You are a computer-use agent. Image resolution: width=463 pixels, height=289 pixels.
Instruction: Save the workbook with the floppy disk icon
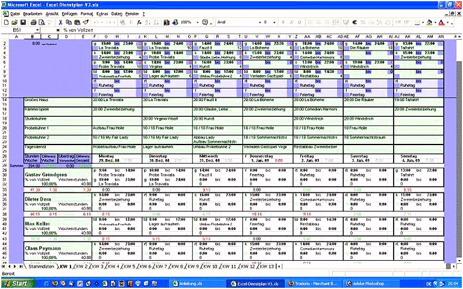pos(23,22)
